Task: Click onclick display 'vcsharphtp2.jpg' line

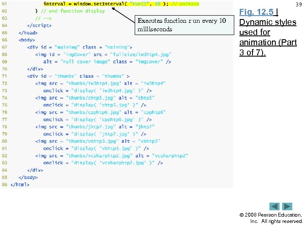Action: click(x=103, y=163)
